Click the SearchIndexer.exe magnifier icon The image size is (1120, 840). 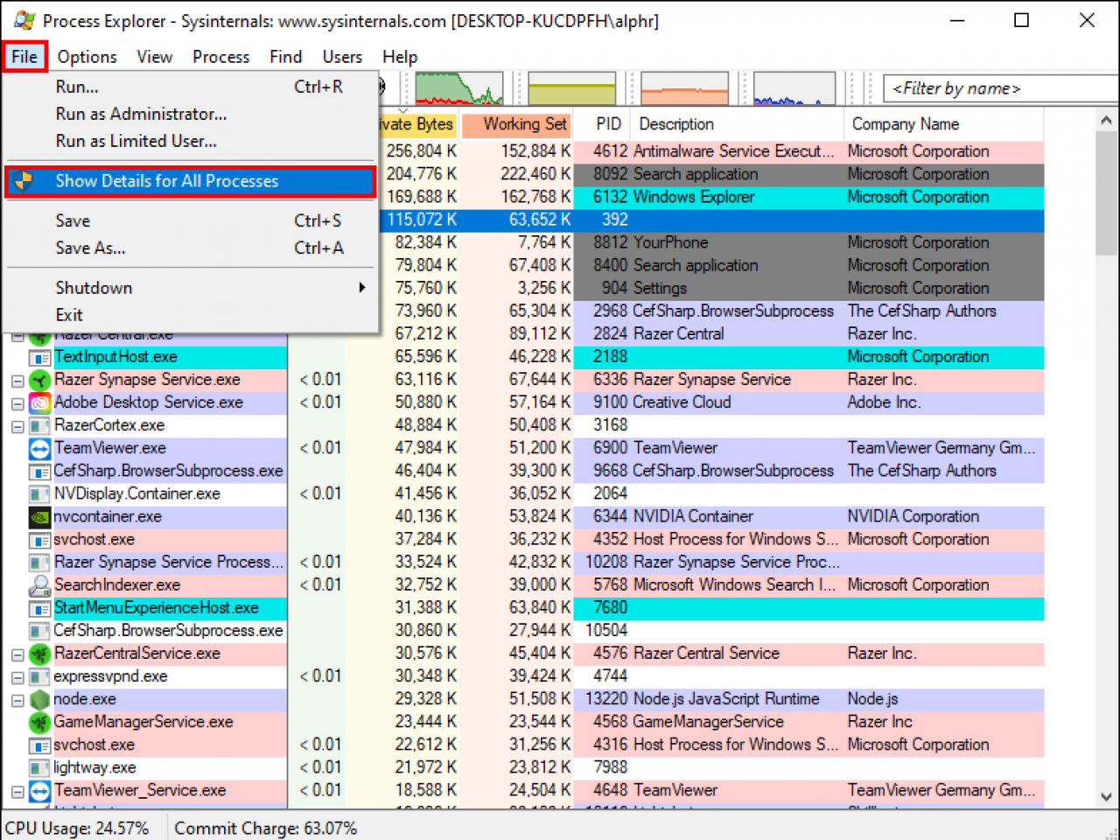[x=39, y=584]
